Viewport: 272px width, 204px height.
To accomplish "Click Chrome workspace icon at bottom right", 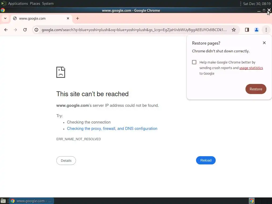I will (x=252, y=201).
